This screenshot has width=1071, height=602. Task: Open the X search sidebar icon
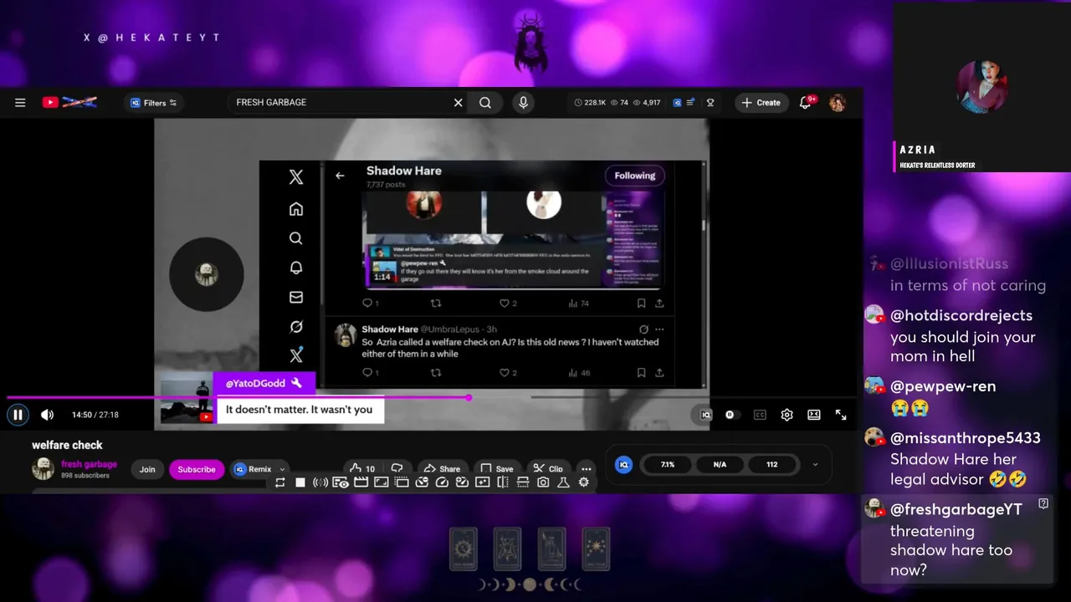click(x=296, y=238)
